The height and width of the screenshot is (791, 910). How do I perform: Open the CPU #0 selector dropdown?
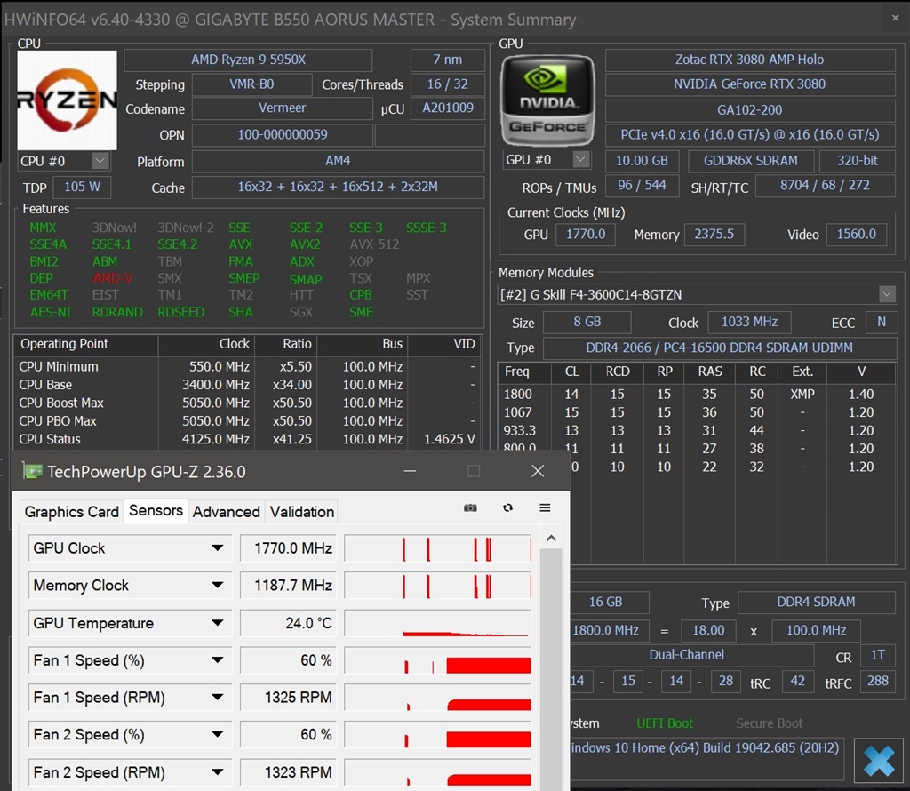coord(100,161)
